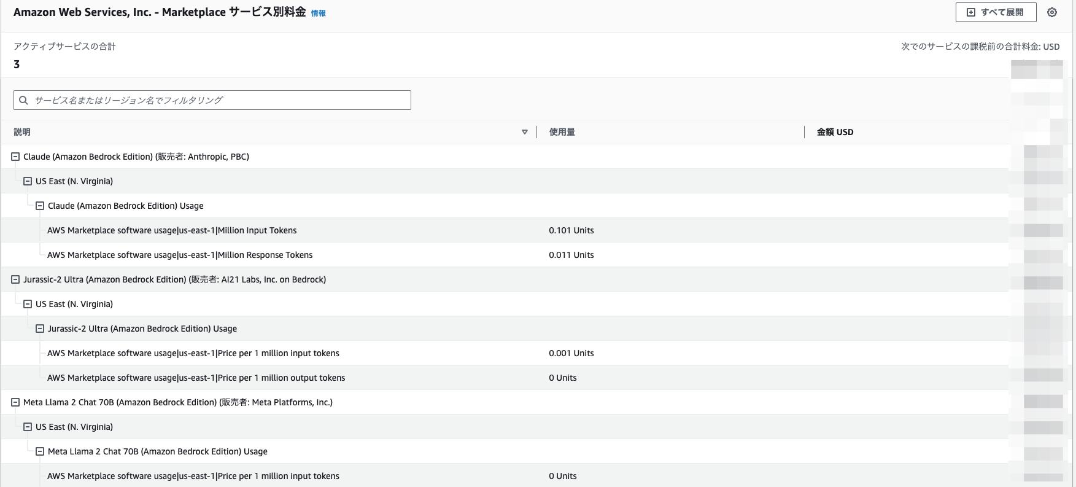Click the アクティブサービスの合計 label
Viewport: 1076px width, 487px height.
[64, 47]
